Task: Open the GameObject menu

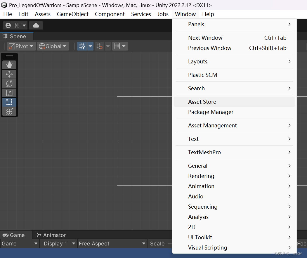Action: pos(73,14)
